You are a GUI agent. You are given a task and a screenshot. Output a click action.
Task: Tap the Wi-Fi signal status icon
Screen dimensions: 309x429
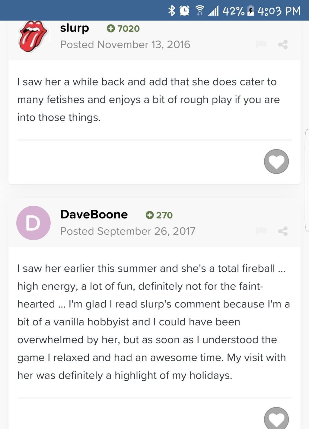pos(199,11)
